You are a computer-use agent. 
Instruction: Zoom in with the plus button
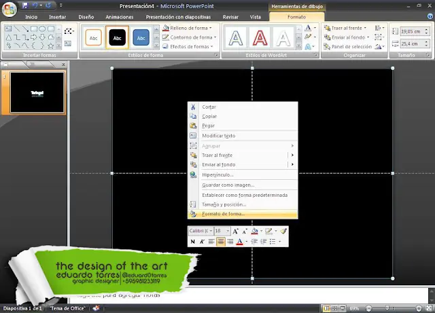coord(419,308)
